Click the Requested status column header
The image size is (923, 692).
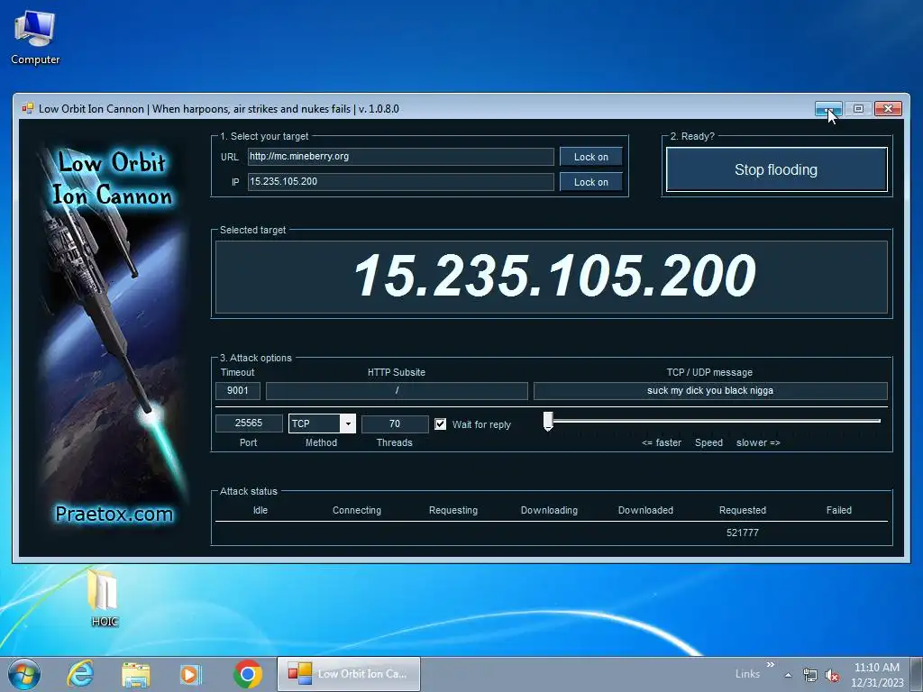743,510
